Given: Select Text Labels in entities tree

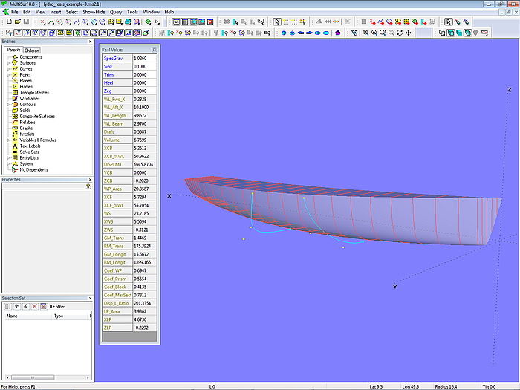Looking at the screenshot, I should tap(30, 146).
